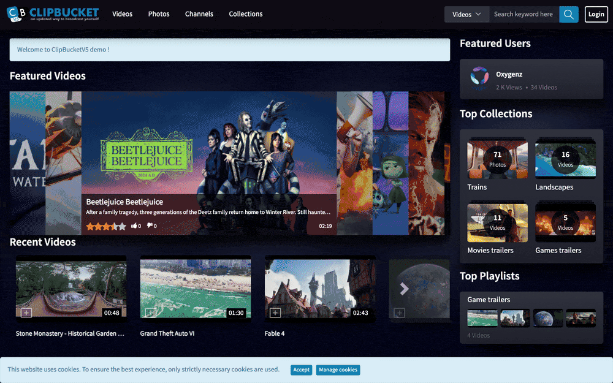Open Oxygenz user avatar
Viewport: 613px width, 383px height.
pos(479,77)
